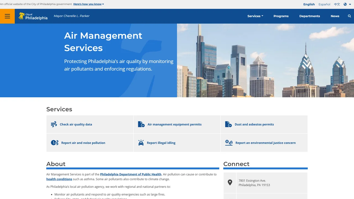
Task: Open Air management equipment permits link
Action: click(x=175, y=124)
